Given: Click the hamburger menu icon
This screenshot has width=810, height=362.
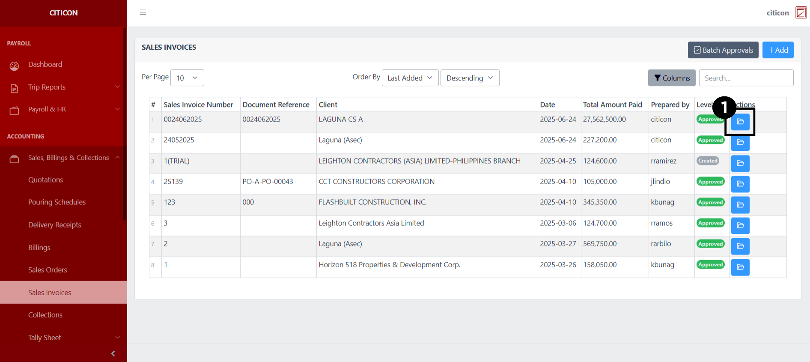Looking at the screenshot, I should 143,12.
